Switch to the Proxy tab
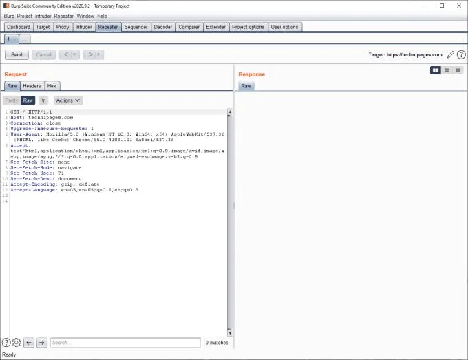Viewport: 468px width, 360px height. 63,27
